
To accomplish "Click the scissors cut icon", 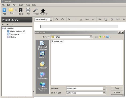I will click(100, 19).
